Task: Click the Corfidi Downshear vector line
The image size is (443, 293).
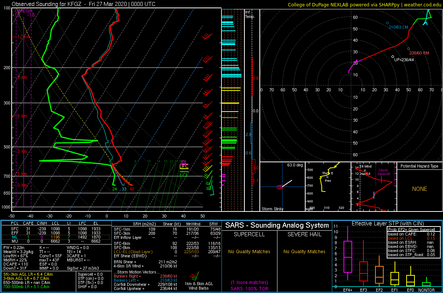Action: point(146,284)
